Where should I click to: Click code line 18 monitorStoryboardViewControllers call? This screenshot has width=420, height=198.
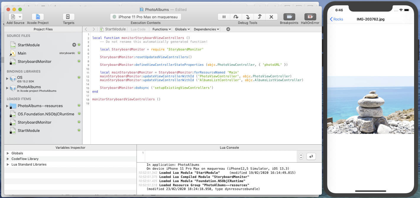coord(126,99)
